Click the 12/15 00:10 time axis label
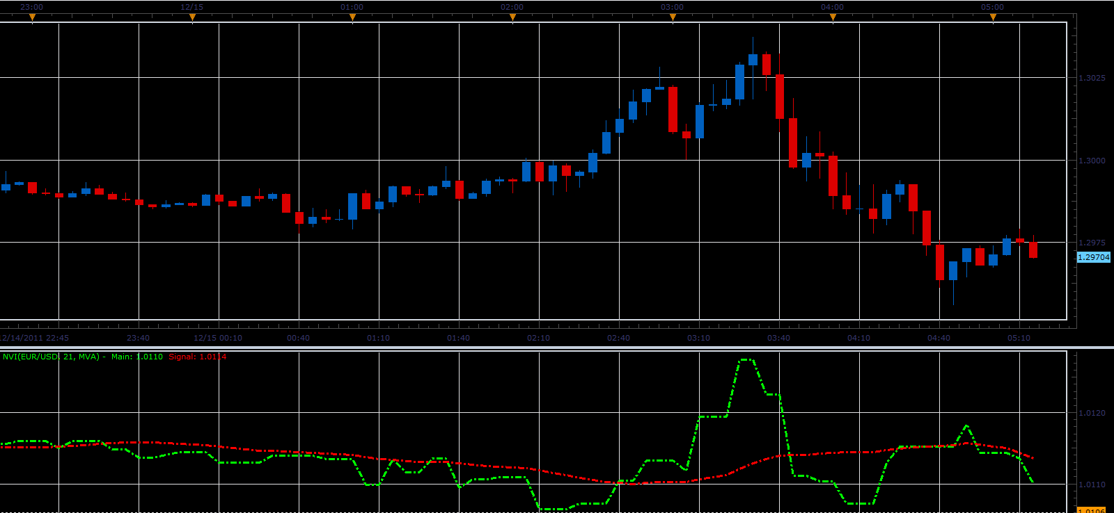 tap(218, 338)
